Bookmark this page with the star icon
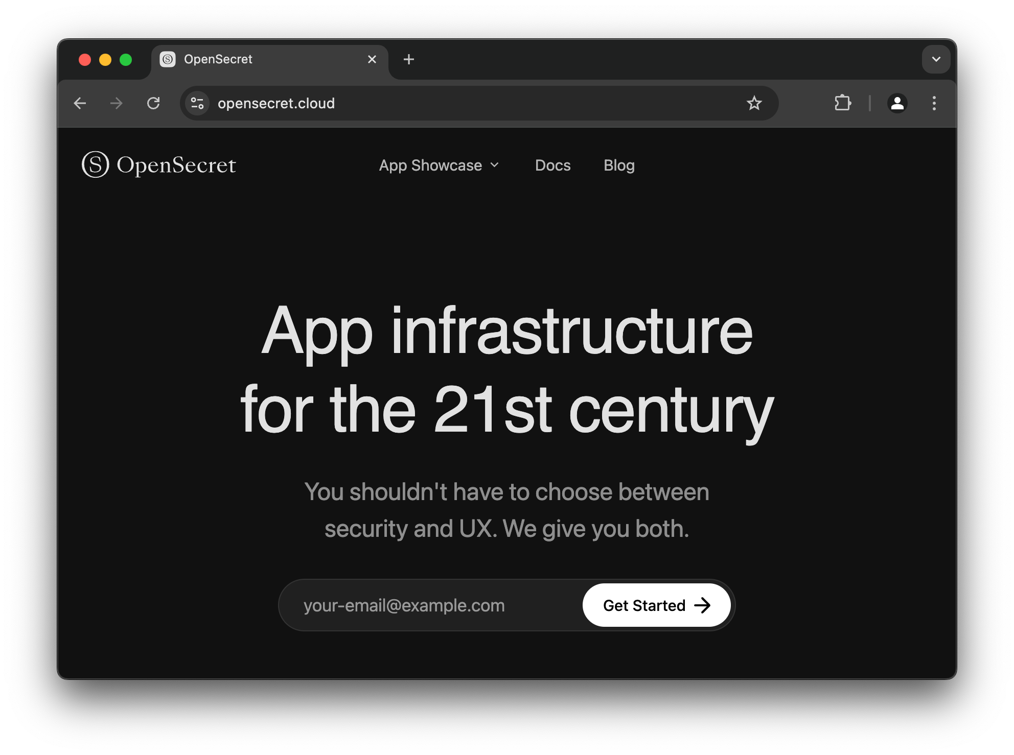 click(x=754, y=103)
